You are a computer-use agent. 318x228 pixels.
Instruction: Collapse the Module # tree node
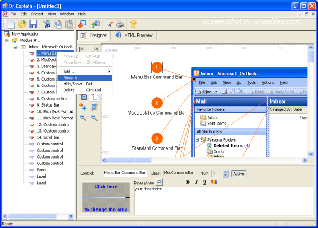pos(7,41)
